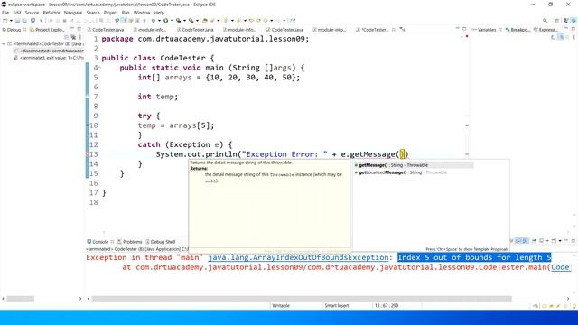Screen dimensions: 578x325
Task: Open the Navigate menu
Action: coord(73,13)
